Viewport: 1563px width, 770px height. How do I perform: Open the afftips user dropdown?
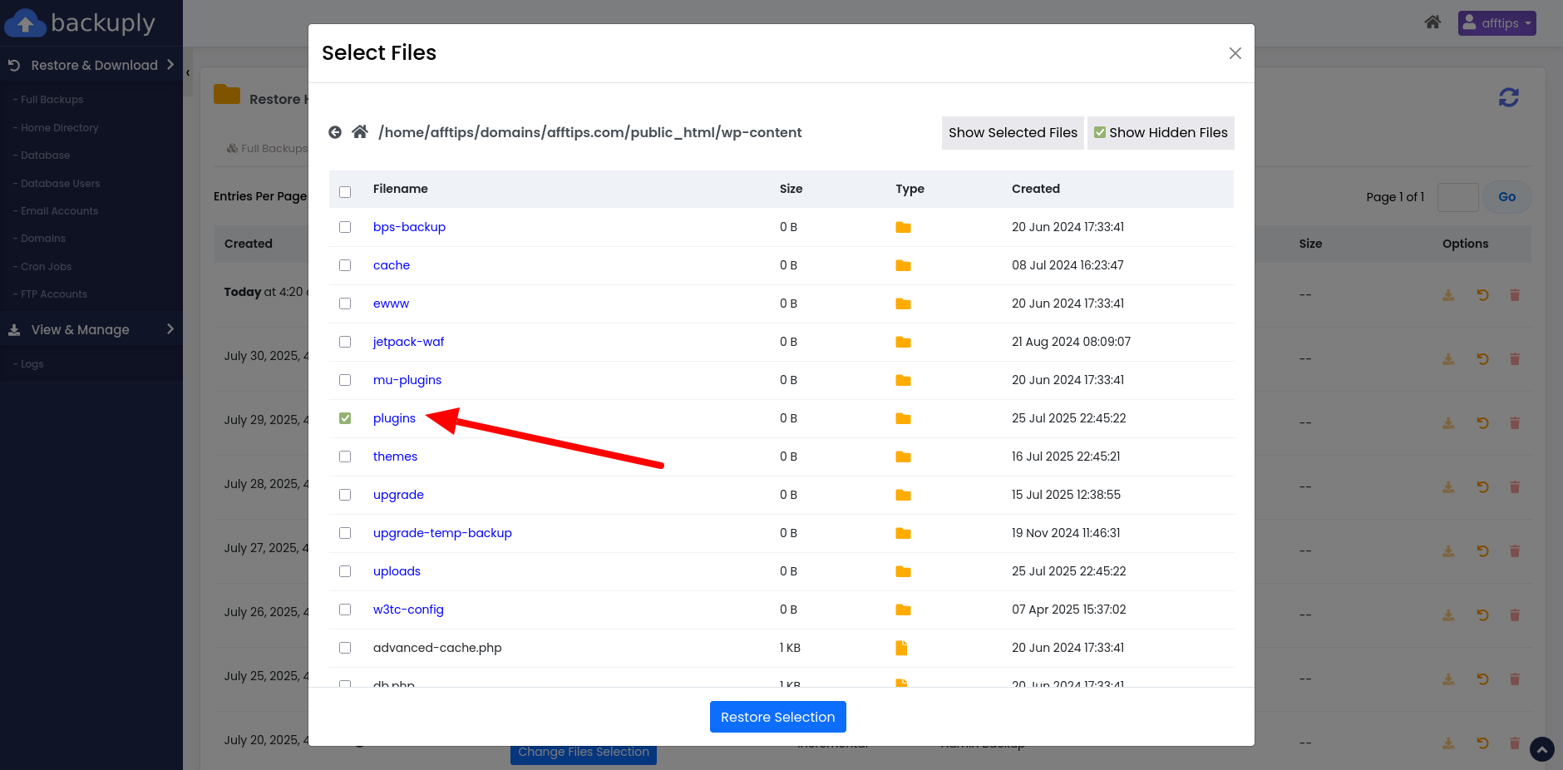(x=1496, y=23)
